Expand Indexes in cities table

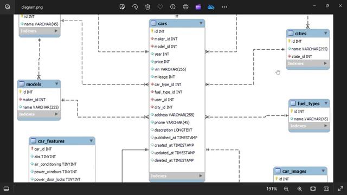pos(325,63)
